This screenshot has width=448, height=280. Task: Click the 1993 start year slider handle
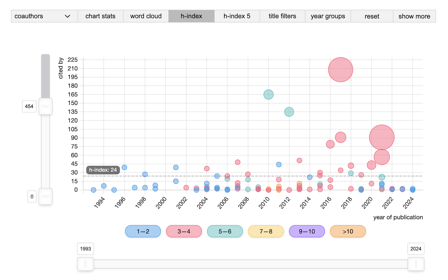point(85,264)
